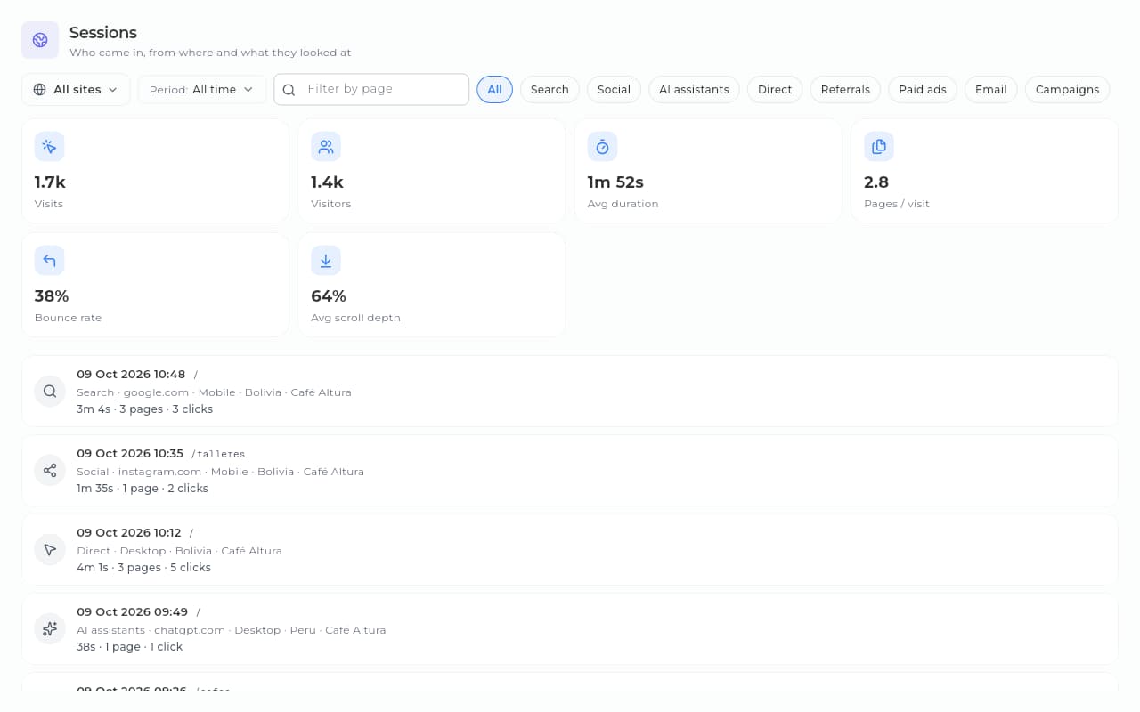Click the Sessions globe logo icon
1140x712 pixels.
click(40, 40)
